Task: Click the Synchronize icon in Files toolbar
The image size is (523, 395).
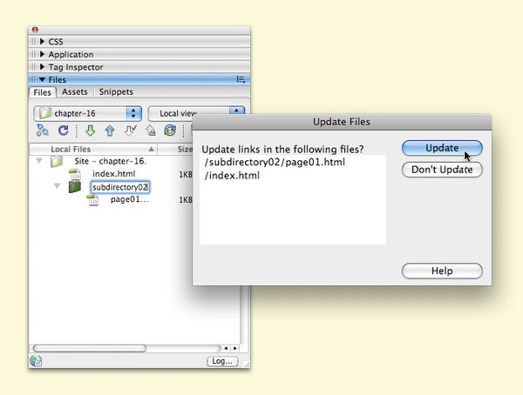Action: pyautogui.click(x=170, y=131)
